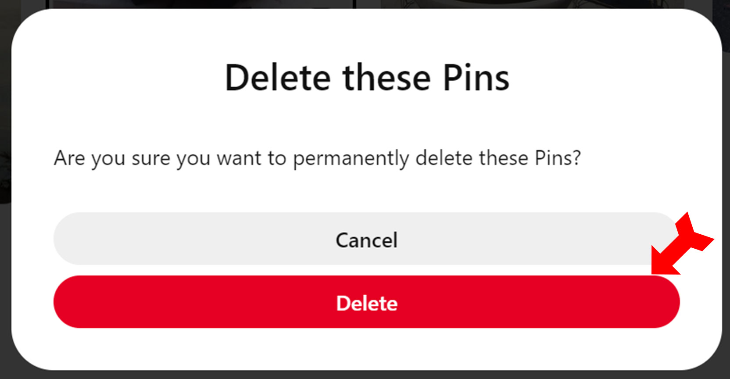The image size is (730, 379).
Task: Click the word 'permanently' in the message
Action: [351, 159]
